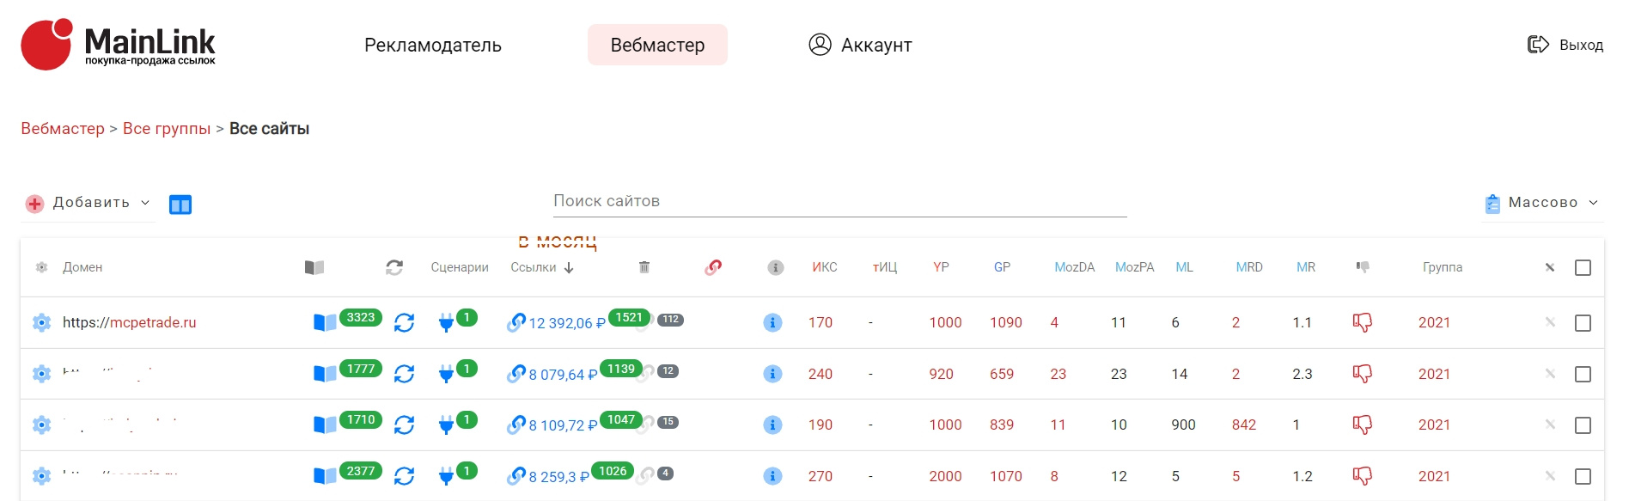
Task: Refresh the row with 1710 pages
Action: 404,425
